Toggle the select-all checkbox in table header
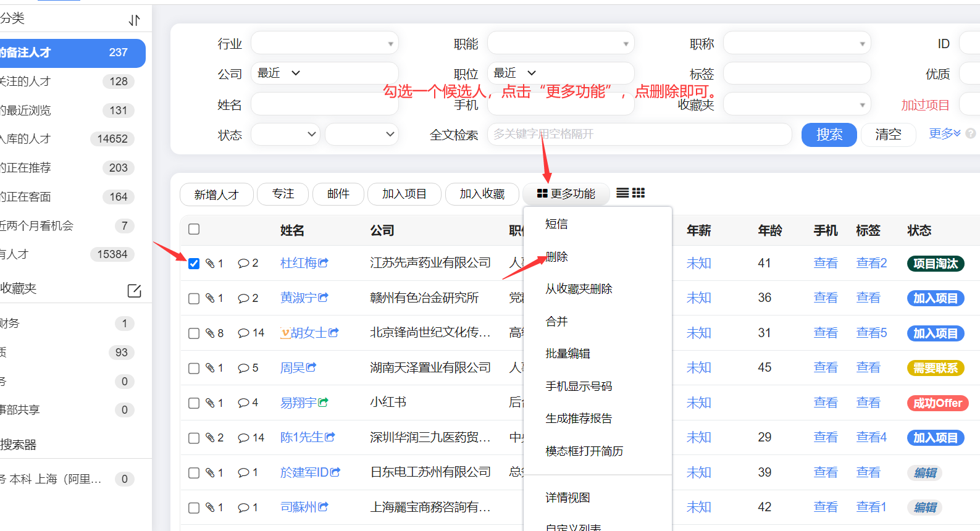This screenshot has width=980, height=531. 194,229
